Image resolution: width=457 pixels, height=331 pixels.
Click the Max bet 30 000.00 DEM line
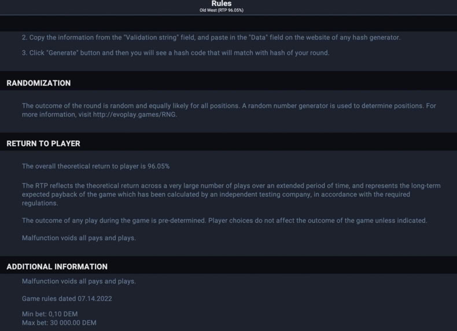(x=59, y=323)
